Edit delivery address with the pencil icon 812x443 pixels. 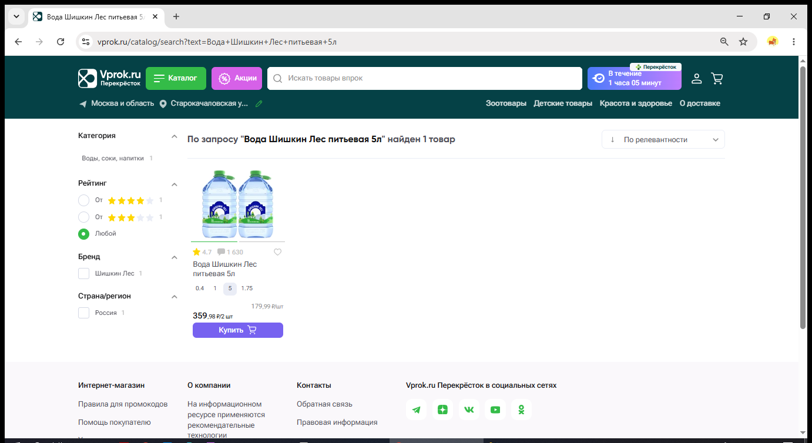click(x=259, y=103)
